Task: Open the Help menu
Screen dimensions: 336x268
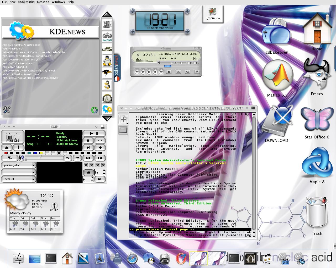Action: coord(71,2)
